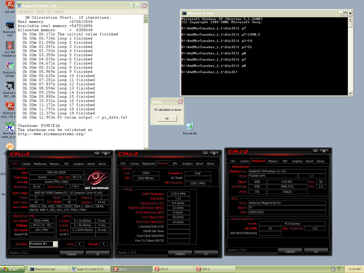Click Super PI scrollbar up arrow
Image resolution: width=364 pixels, height=273 pixels.
tap(146, 16)
